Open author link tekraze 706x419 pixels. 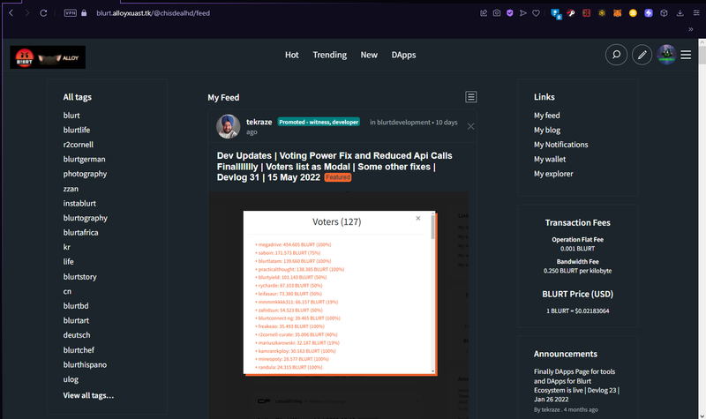pos(259,122)
